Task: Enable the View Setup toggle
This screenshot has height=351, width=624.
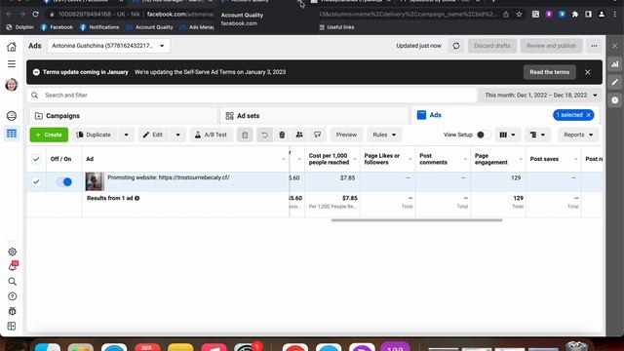Action: click(484, 135)
